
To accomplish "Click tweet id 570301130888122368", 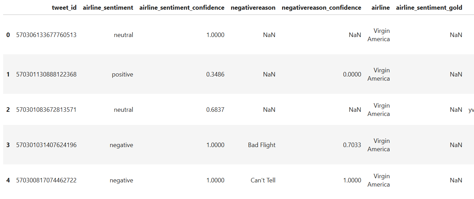I will 46,74.
